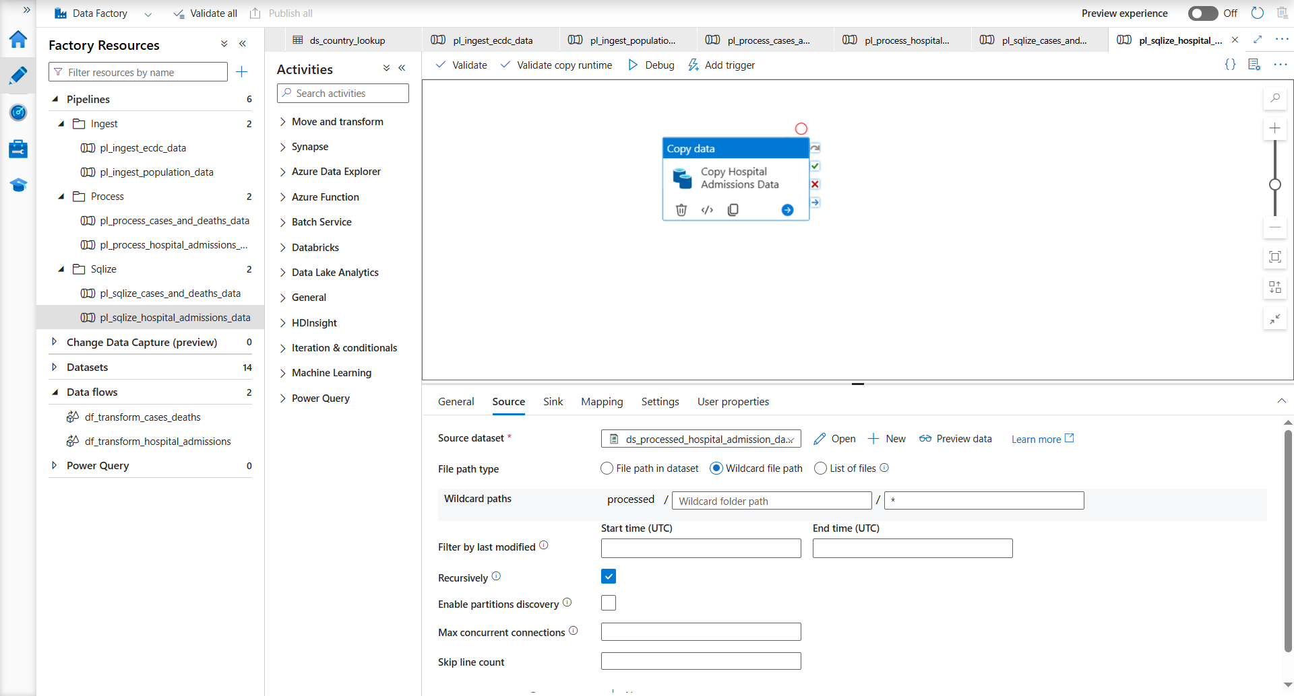Open the Manage toolbox icon
Viewport: 1294px width, 696px height.
click(18, 149)
